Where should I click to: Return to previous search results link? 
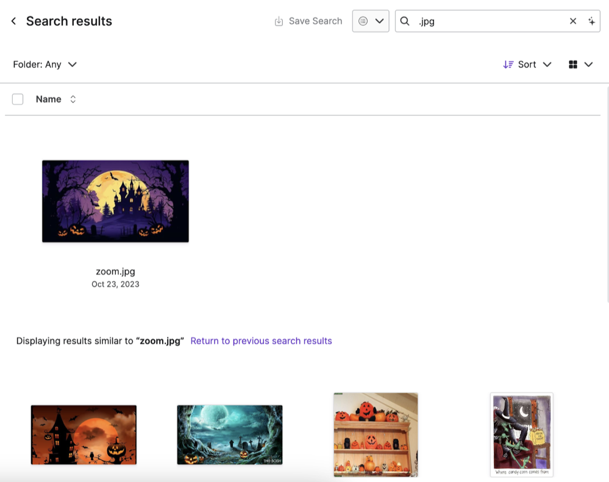[x=261, y=341]
